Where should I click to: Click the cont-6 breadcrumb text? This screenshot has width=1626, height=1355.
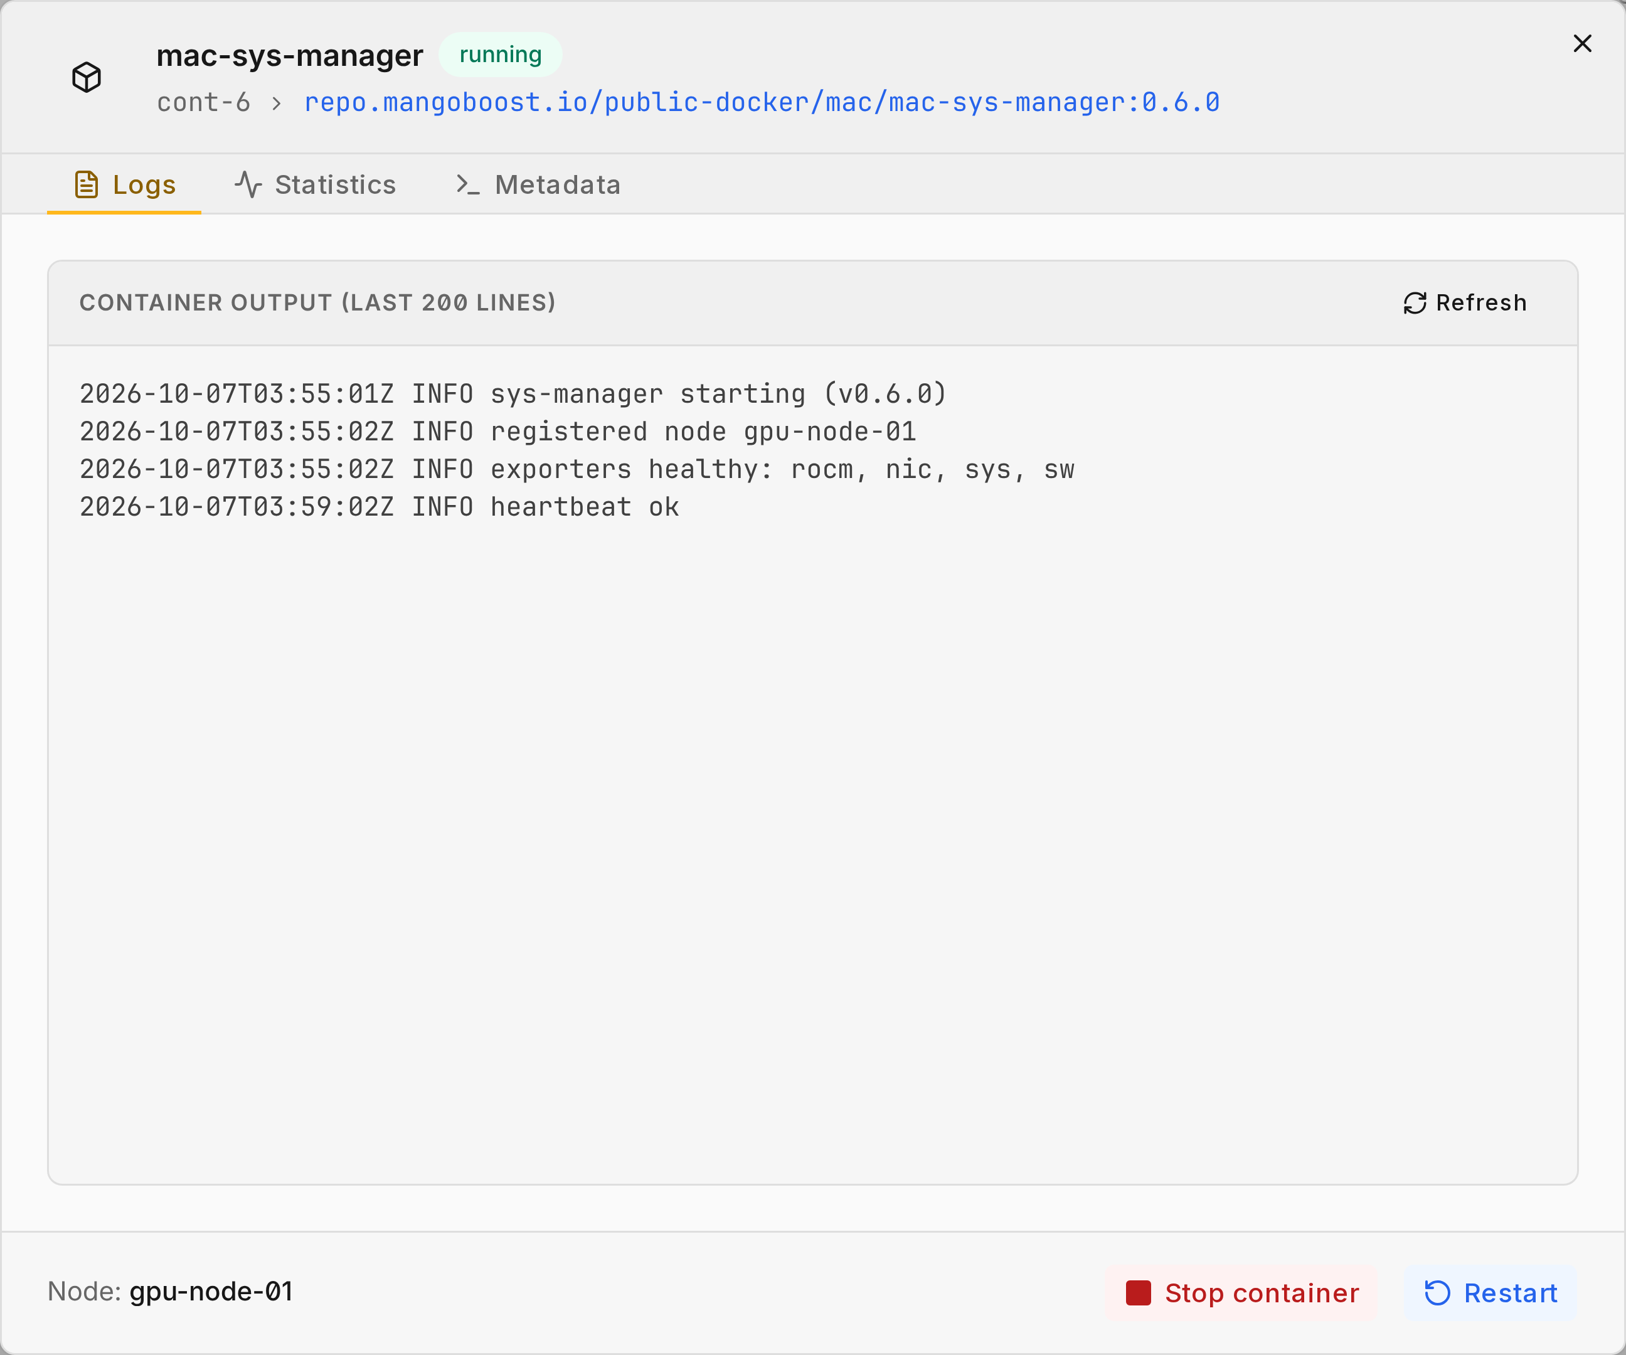point(204,102)
